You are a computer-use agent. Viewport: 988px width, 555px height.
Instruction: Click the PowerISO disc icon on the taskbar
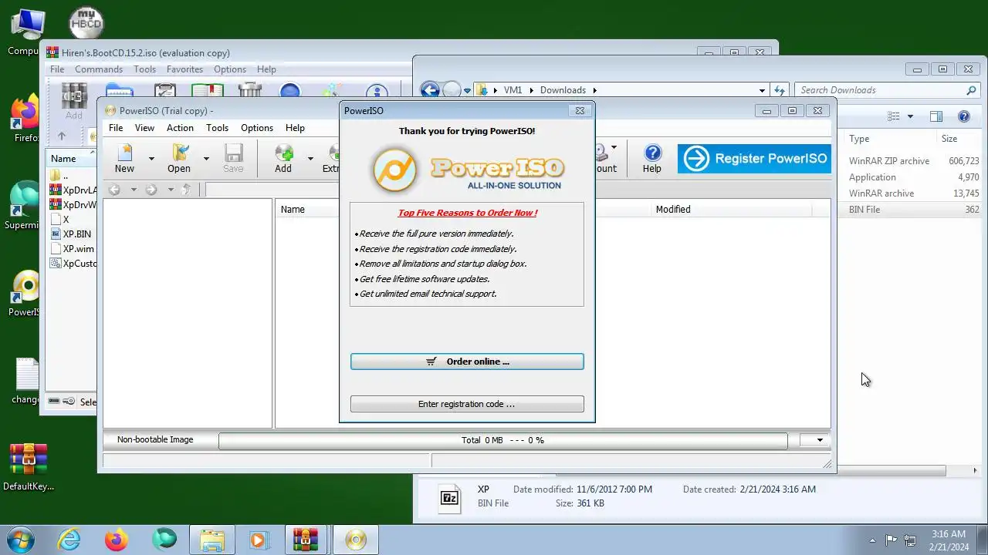(356, 540)
